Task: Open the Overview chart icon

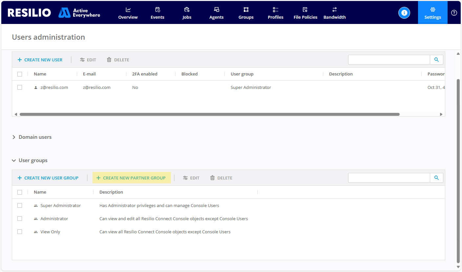Action: pyautogui.click(x=128, y=10)
